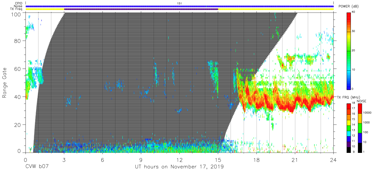Image resolution: width=375 pixels, height=173 pixels.
Task: Click the purple segment of TX Freq bar
Action: click(141, 9)
